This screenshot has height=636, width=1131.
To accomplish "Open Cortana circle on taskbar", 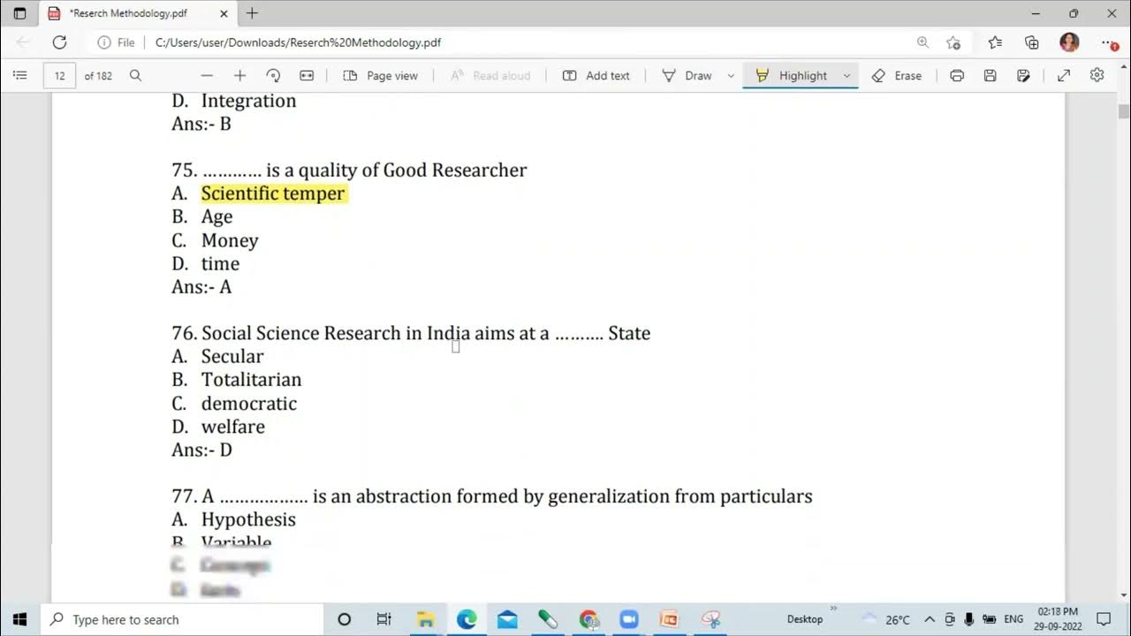I will (345, 619).
